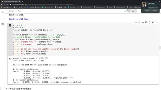This screenshot has width=161, height=90.
Task: Click the line 'd_in = 3'
Action: tap(17, 25)
